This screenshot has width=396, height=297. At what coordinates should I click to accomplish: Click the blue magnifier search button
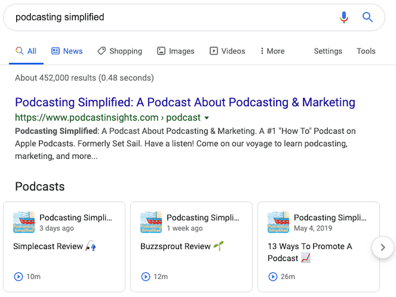pyautogui.click(x=367, y=17)
